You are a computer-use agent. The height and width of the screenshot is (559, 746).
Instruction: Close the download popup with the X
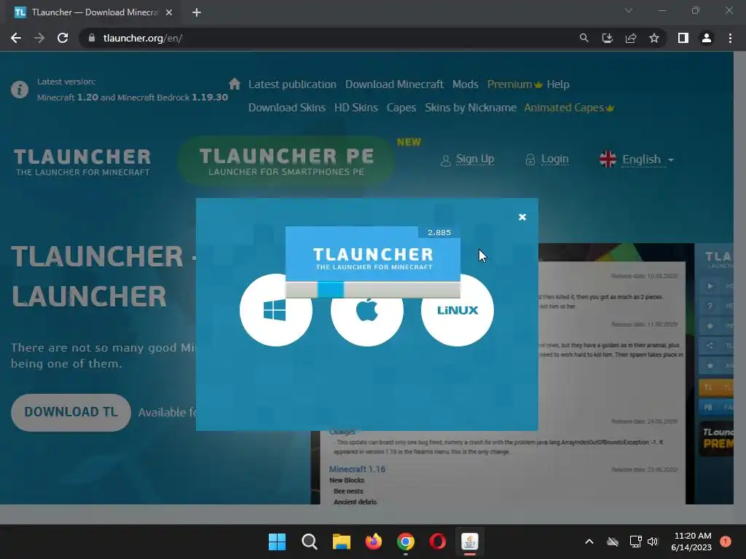[522, 217]
